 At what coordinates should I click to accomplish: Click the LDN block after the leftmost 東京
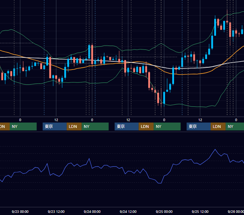(x=74, y=126)
